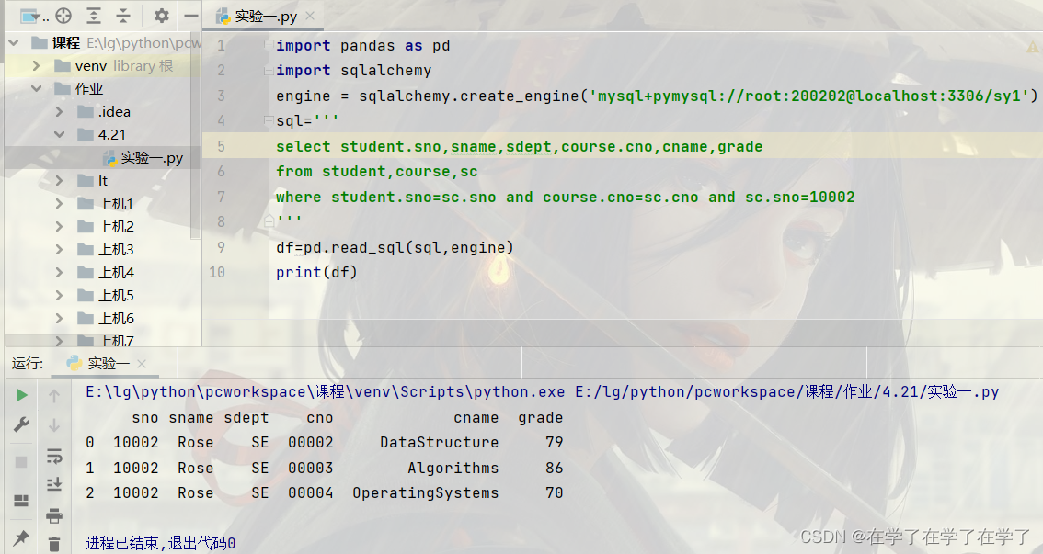Close the 实验一 run tab

[x=141, y=363]
